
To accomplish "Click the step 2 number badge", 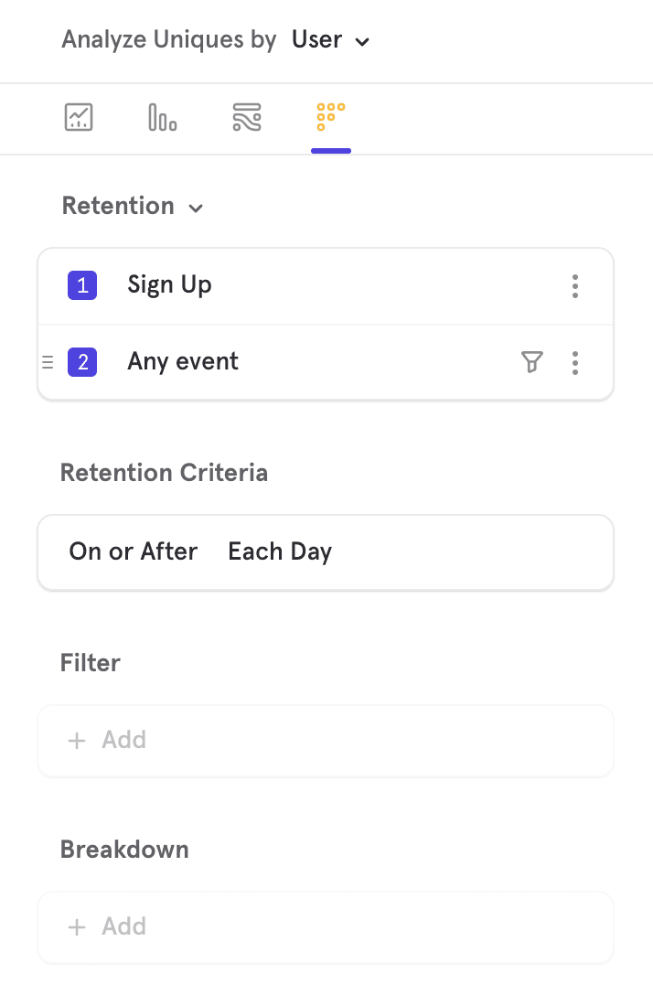I will pyautogui.click(x=82, y=362).
